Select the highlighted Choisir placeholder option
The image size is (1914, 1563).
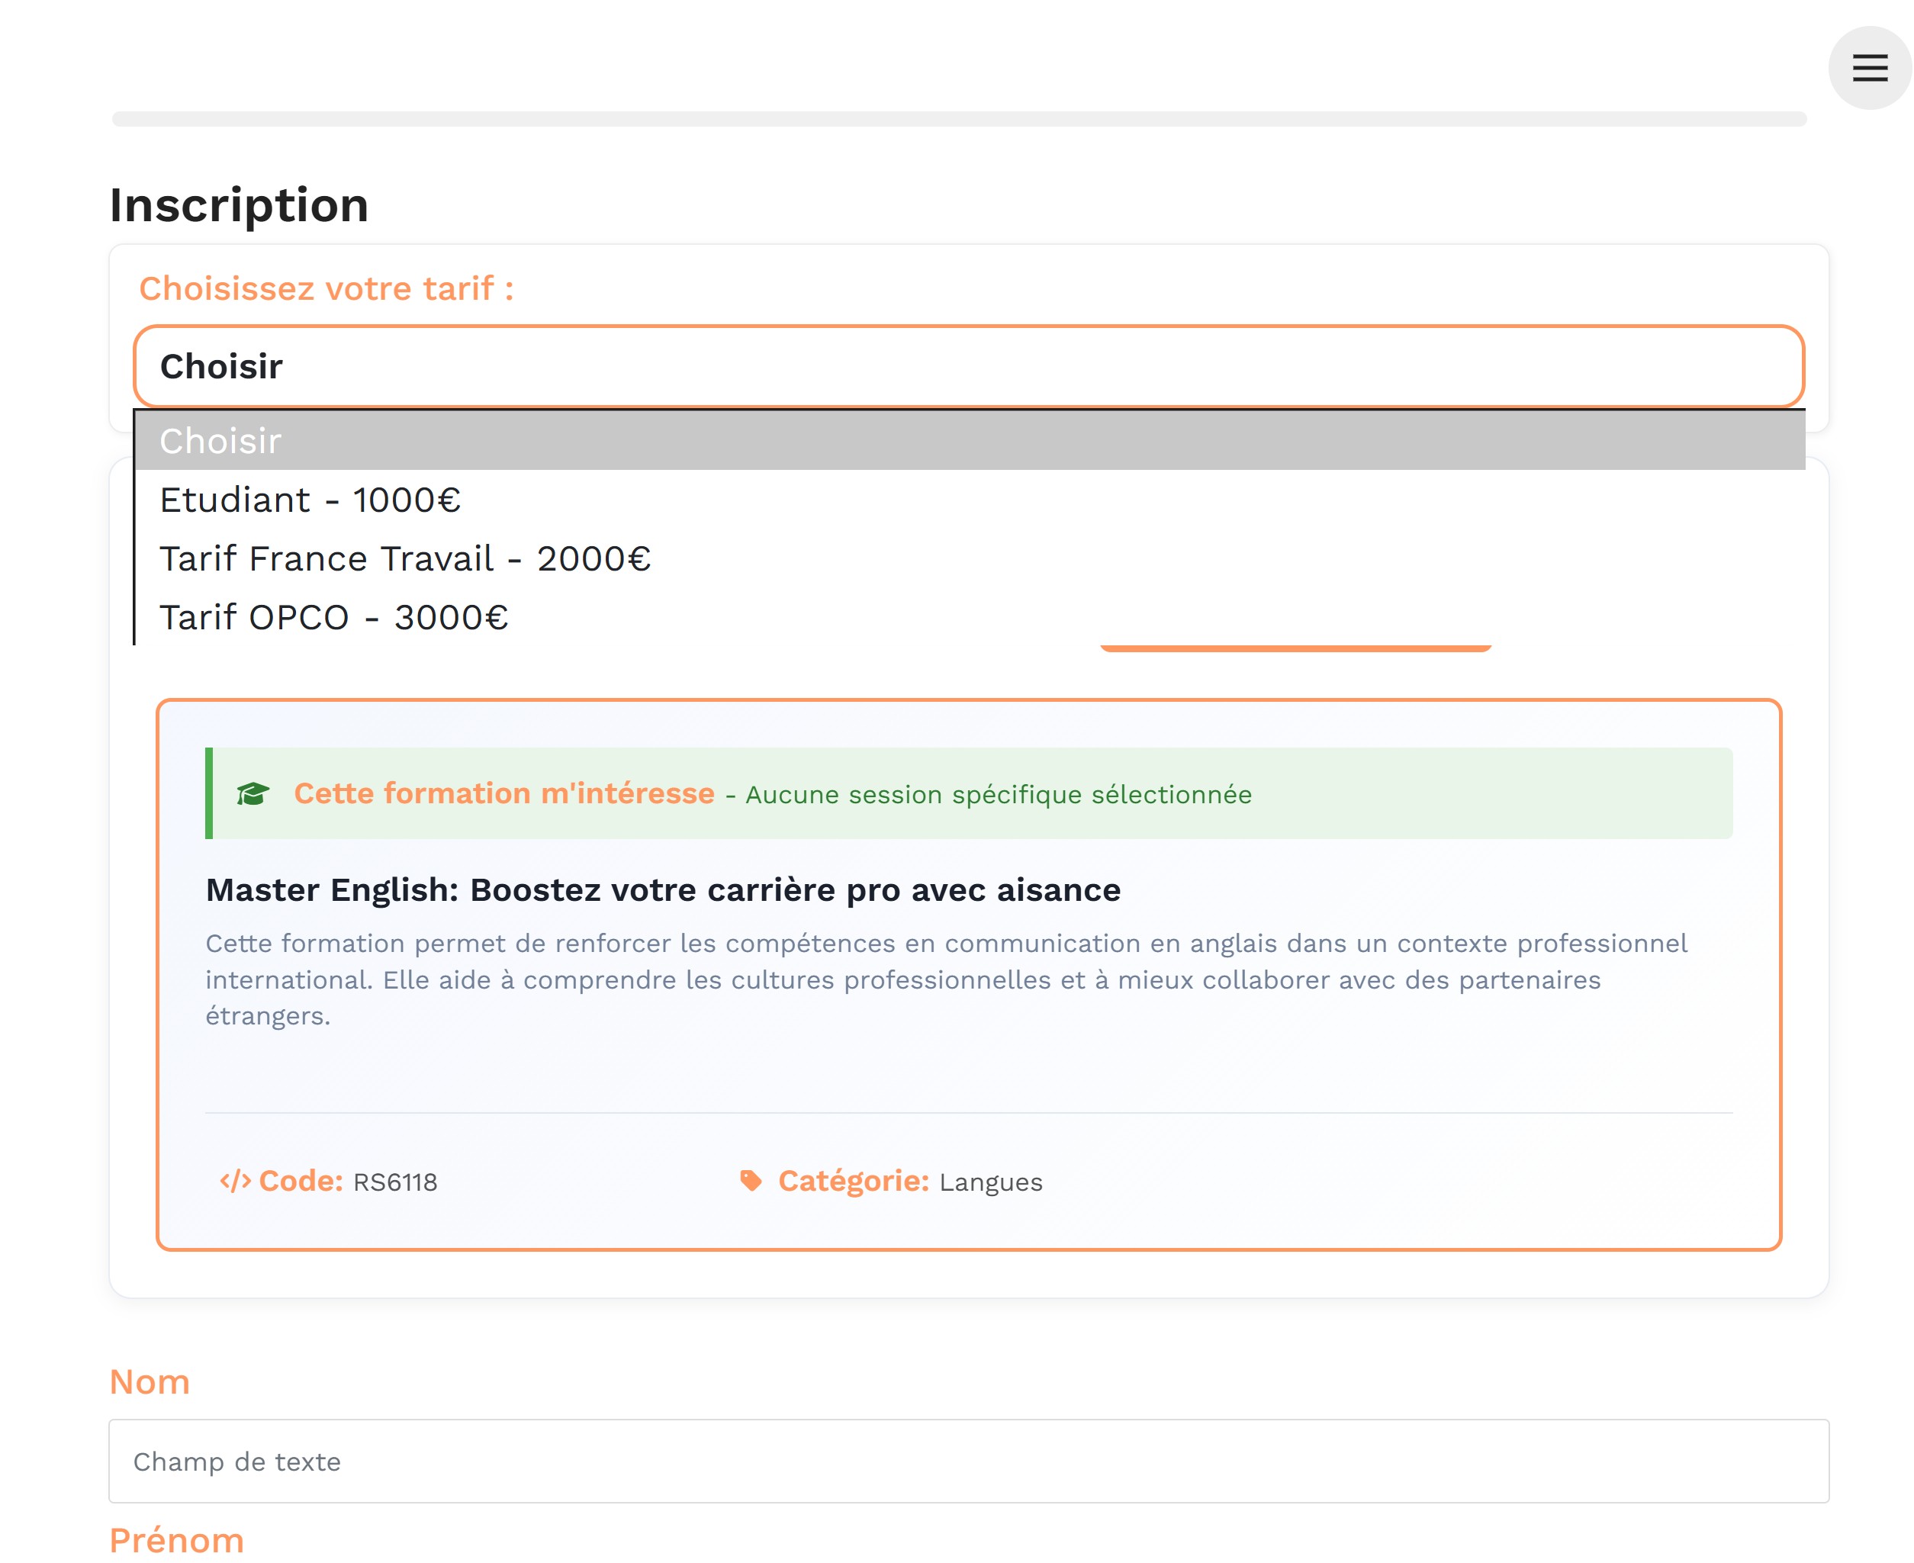[968, 441]
